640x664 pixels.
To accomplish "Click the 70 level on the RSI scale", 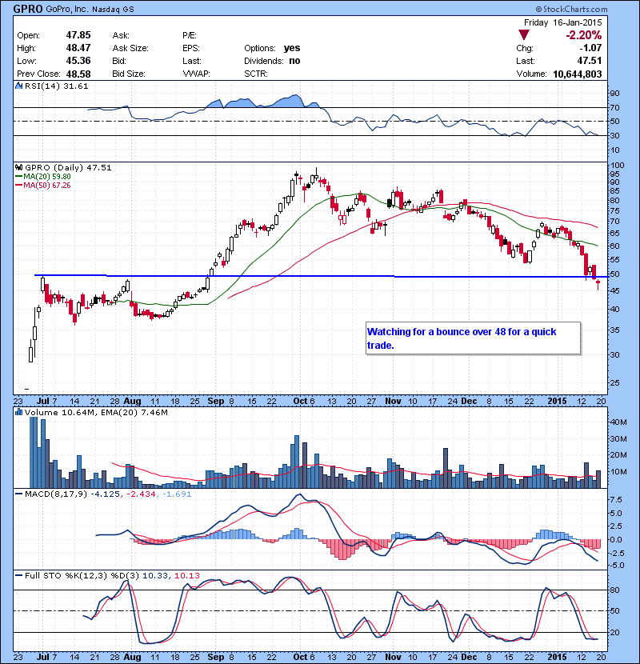I will pyautogui.click(x=614, y=107).
